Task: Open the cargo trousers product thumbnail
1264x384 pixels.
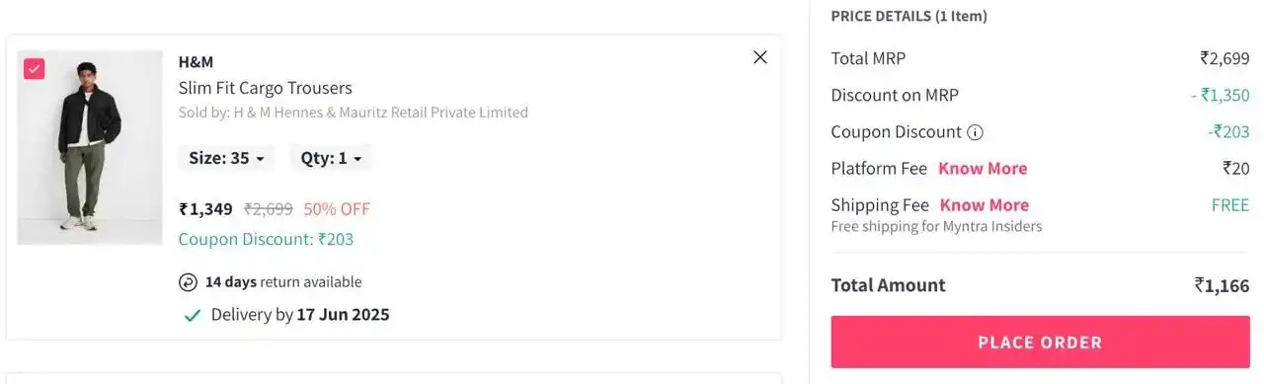Action: pos(90,147)
